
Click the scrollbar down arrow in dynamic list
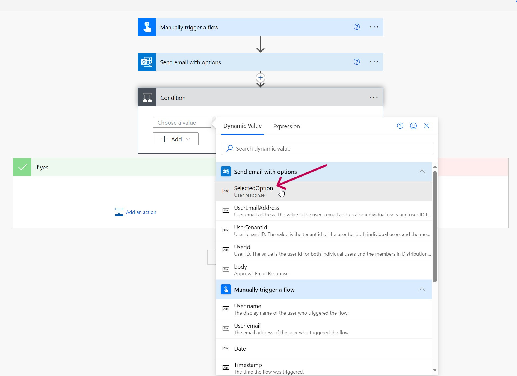click(x=435, y=370)
